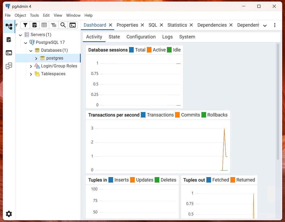Viewport: 285px width, 222px height.
Task: Click the orange Active legend swatch
Action: coord(149,50)
